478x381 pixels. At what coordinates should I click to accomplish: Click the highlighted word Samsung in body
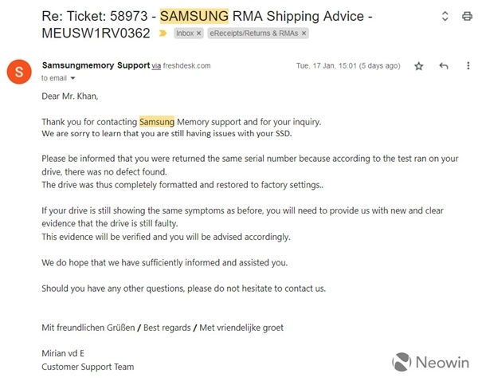pyautogui.click(x=157, y=122)
